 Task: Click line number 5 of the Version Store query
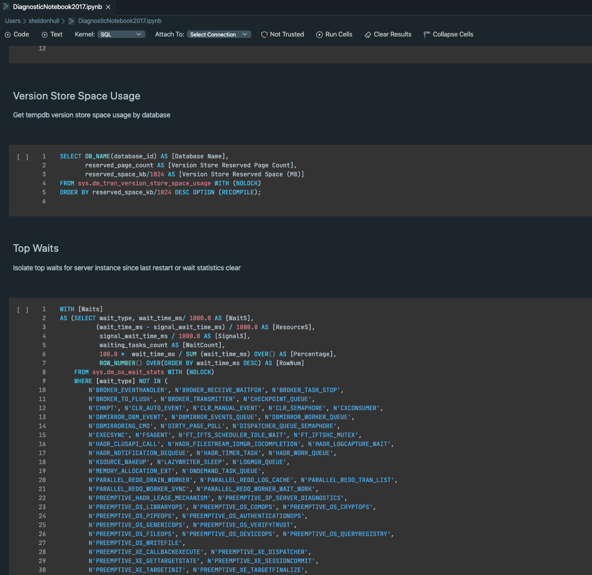tap(43, 192)
